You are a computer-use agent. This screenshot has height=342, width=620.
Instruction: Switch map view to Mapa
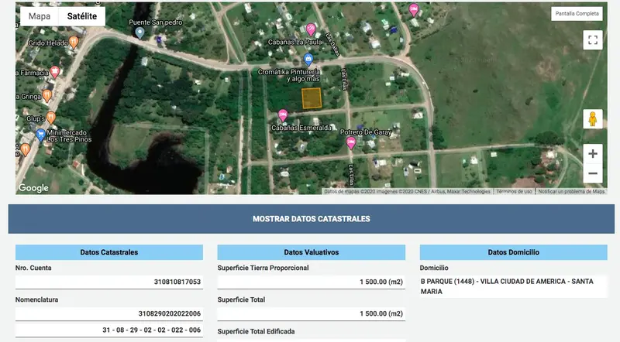click(40, 16)
